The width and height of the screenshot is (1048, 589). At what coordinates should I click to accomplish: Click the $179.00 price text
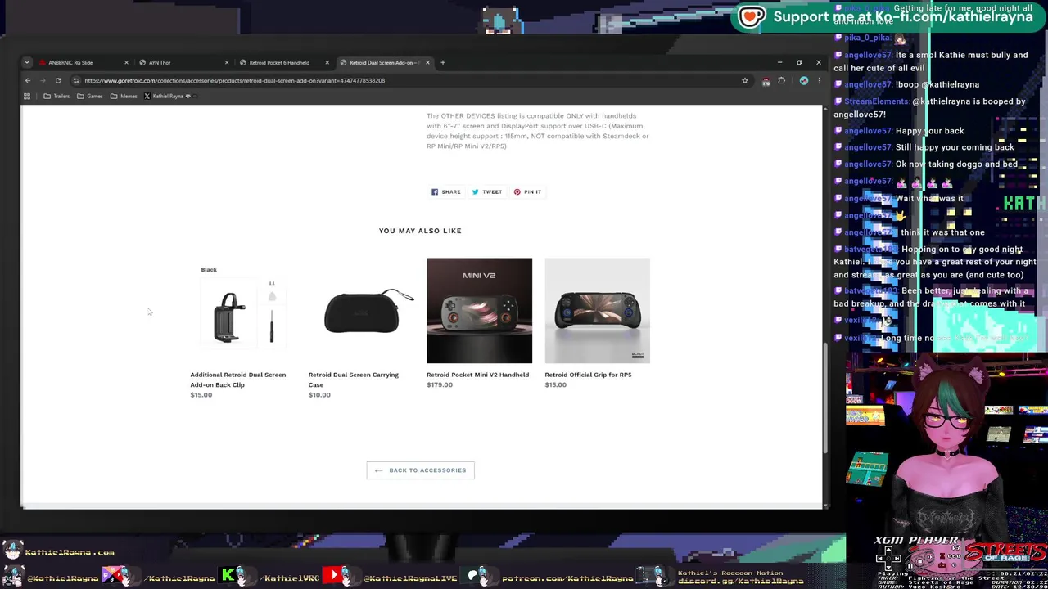[x=440, y=384]
